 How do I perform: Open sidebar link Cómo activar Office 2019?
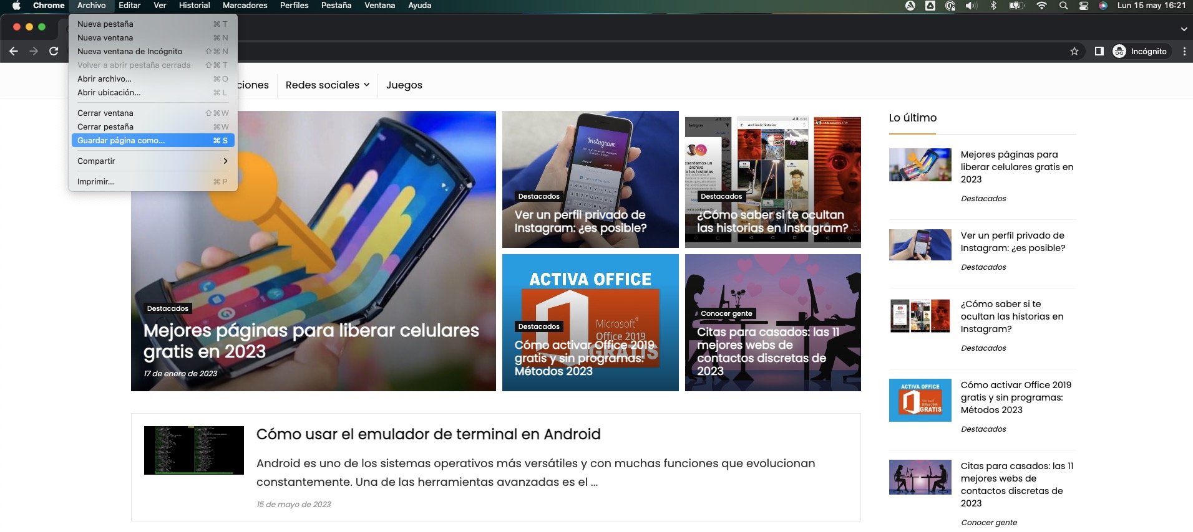pos(1016,397)
